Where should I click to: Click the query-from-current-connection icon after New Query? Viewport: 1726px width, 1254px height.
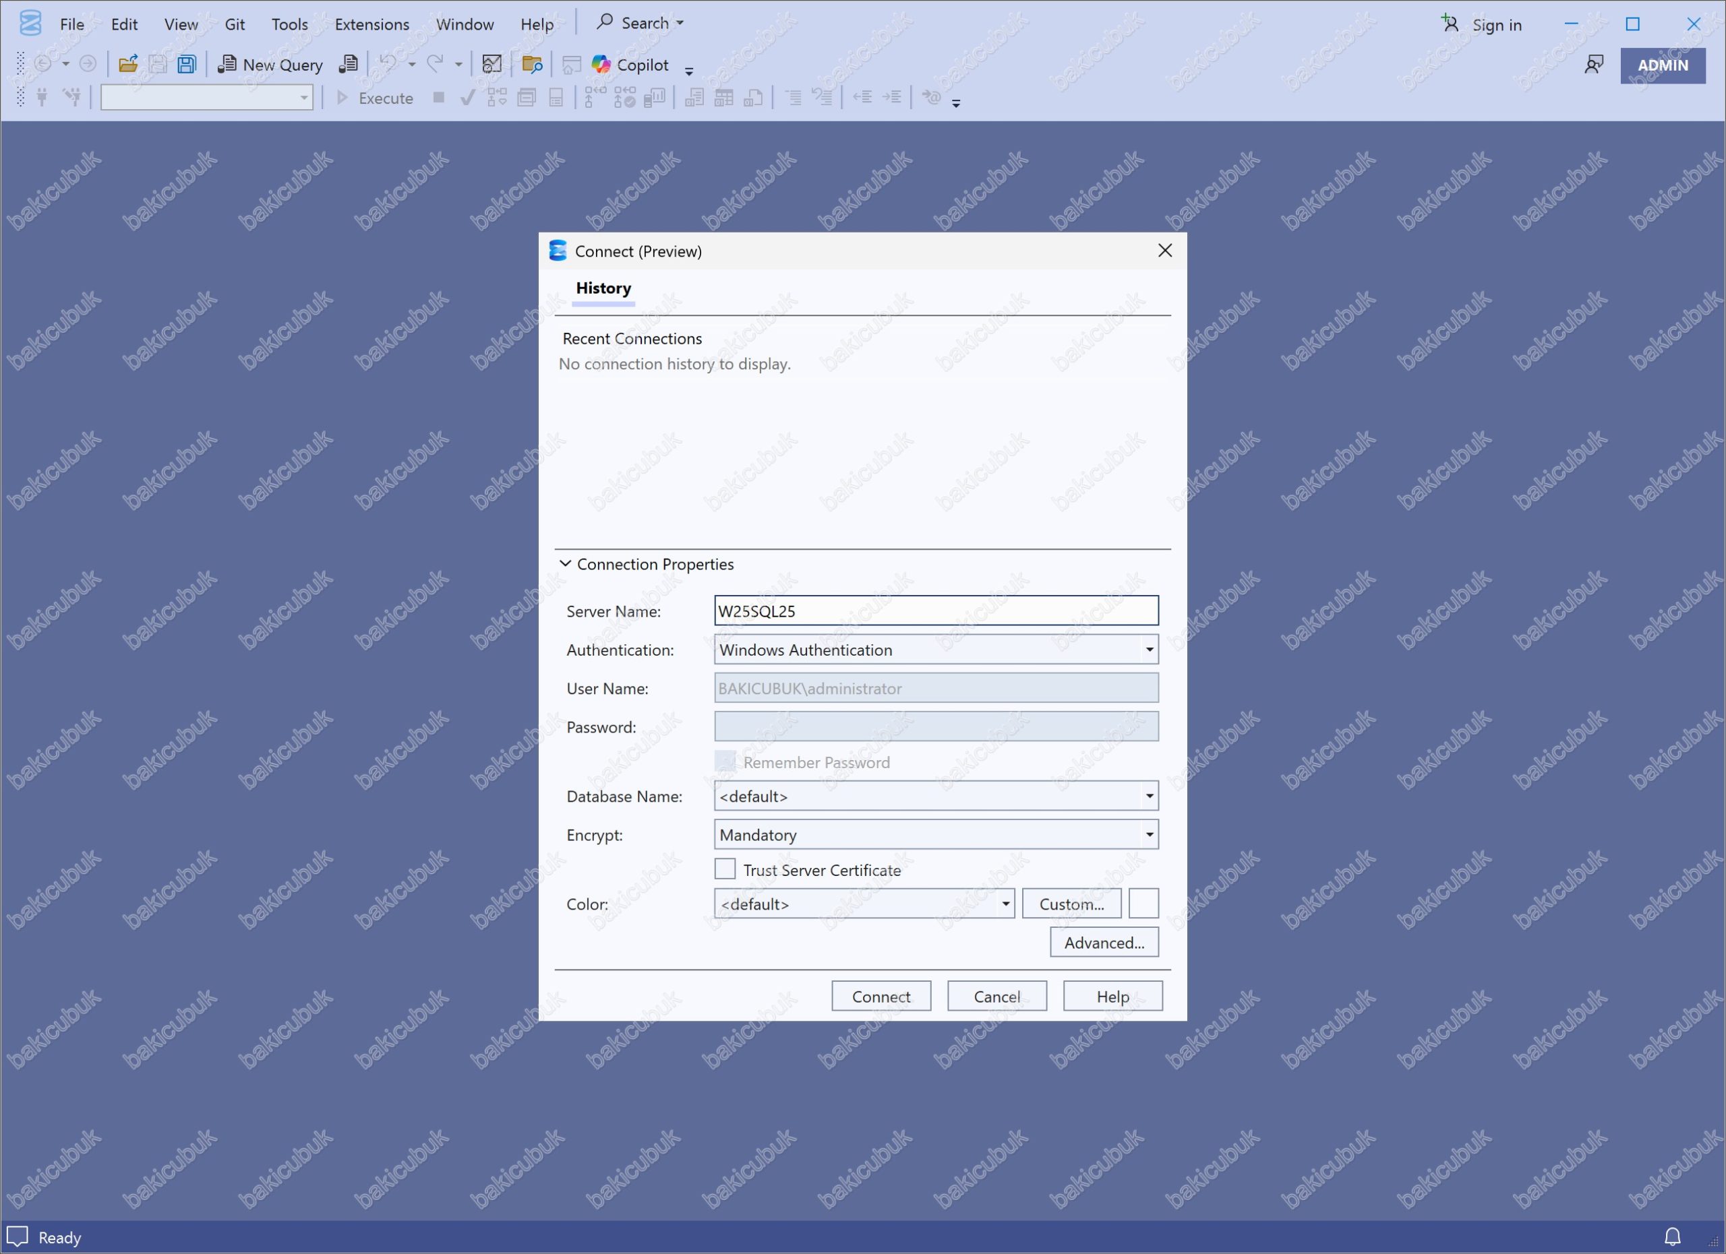349,65
